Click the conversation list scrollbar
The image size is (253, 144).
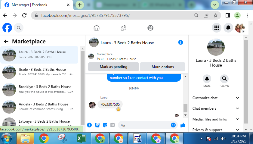[x=82, y=88]
